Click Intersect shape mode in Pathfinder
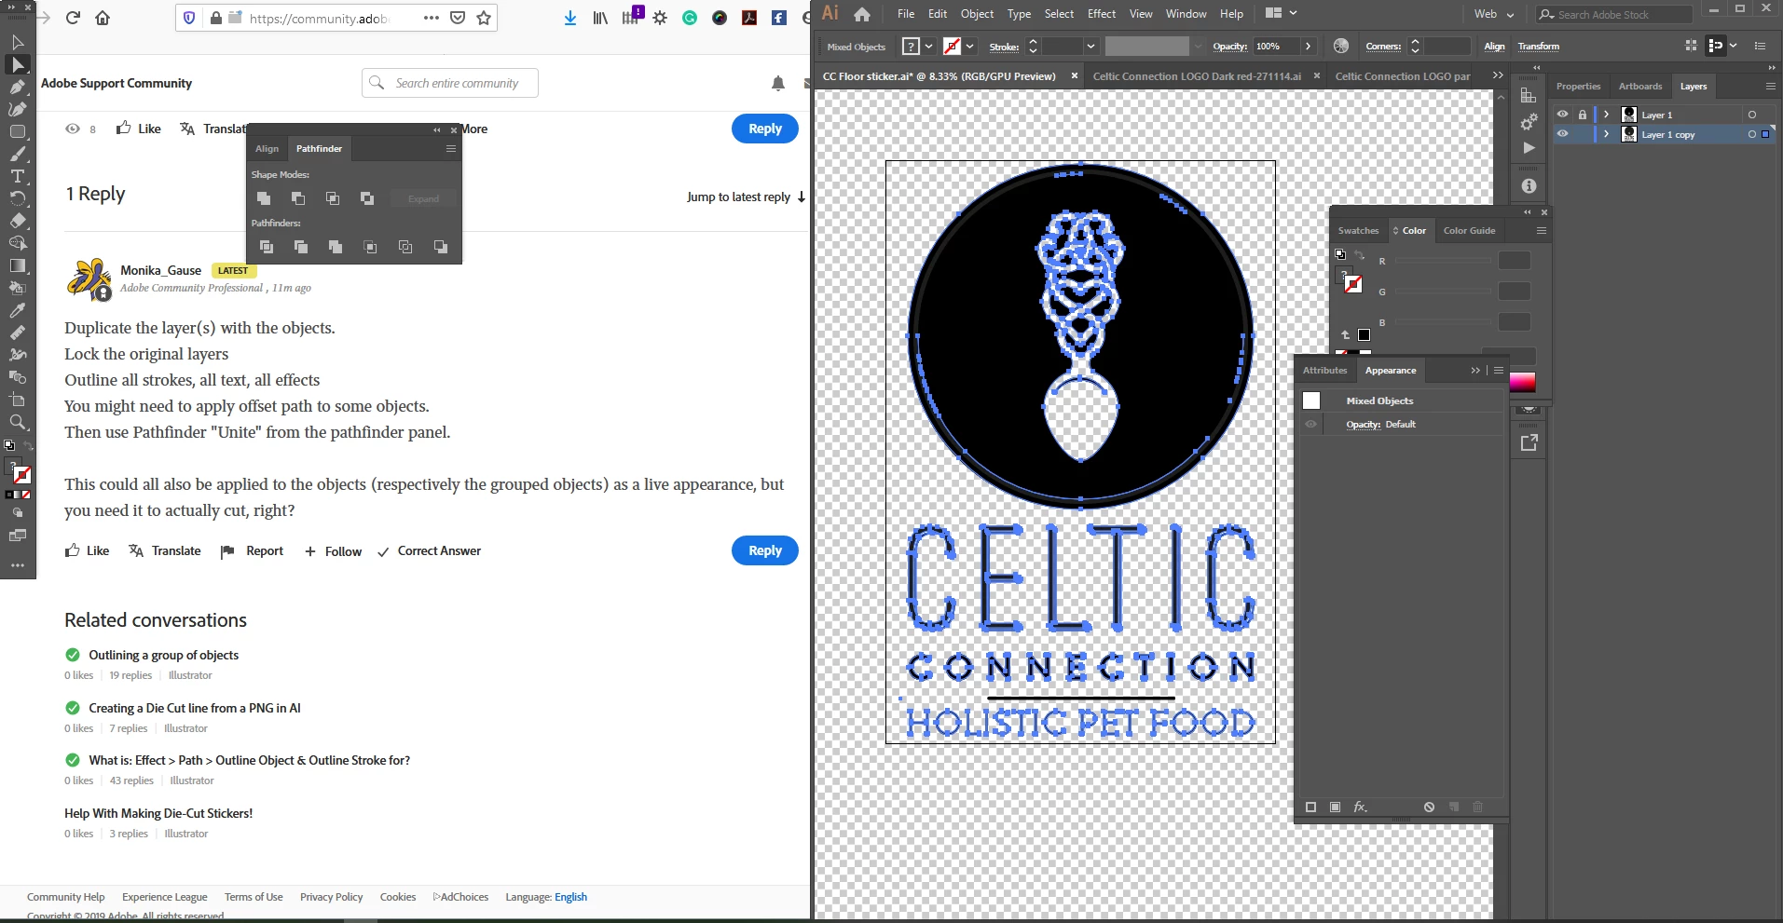The image size is (1783, 923). point(333,198)
